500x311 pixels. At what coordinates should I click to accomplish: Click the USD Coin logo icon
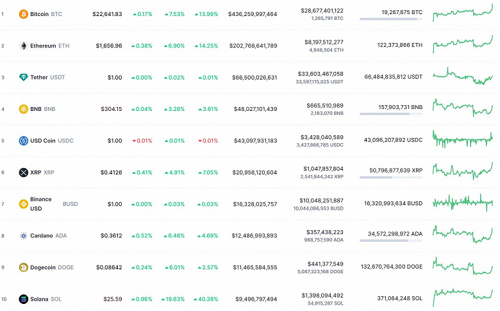point(24,140)
